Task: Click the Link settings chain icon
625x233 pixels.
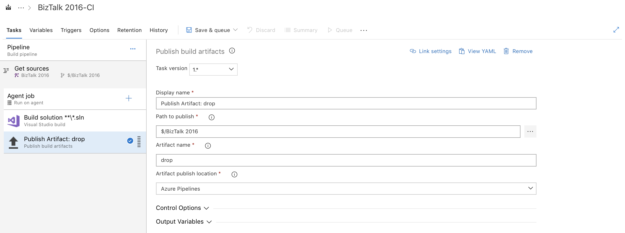Action: click(413, 51)
